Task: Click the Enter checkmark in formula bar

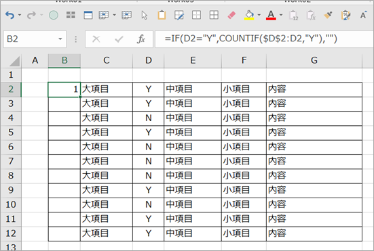Action: coord(119,39)
